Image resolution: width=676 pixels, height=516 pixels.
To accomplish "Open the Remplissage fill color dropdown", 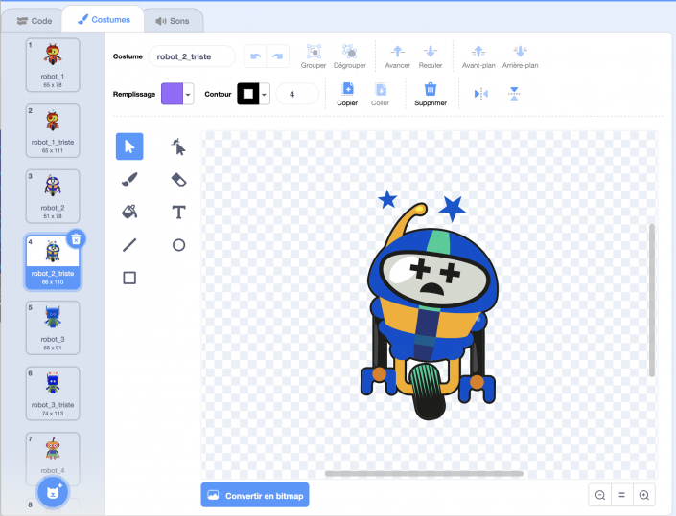I will [x=189, y=94].
